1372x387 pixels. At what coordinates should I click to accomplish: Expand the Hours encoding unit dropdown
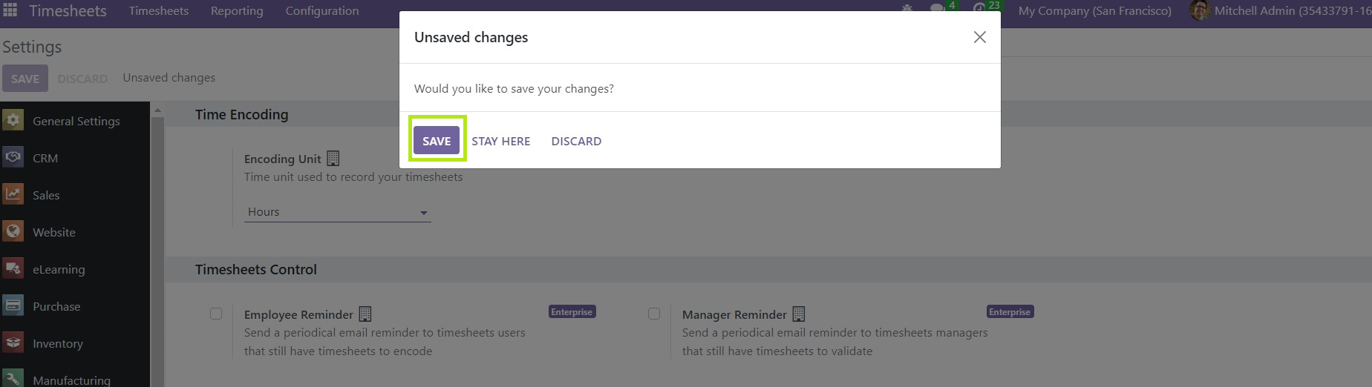click(x=338, y=212)
